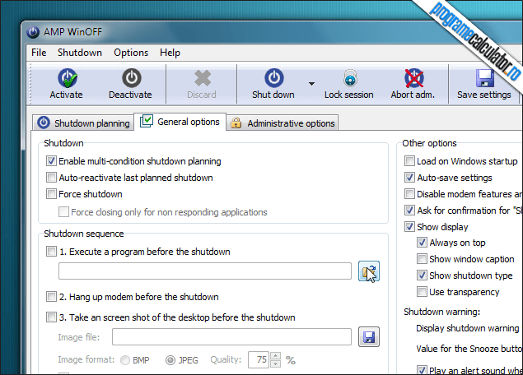Click the Discard X icon
Viewport: 523px width, 375px height.
coord(202,78)
